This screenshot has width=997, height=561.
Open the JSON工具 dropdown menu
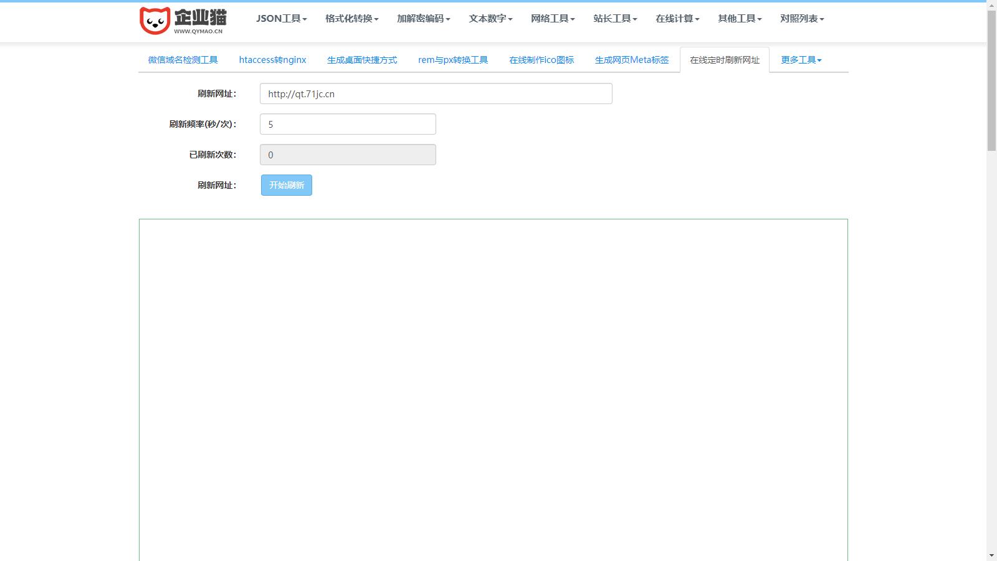(x=281, y=19)
